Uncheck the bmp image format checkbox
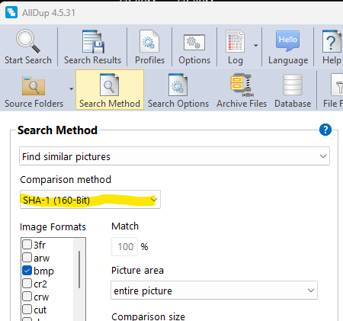Screen dimensions: 343x321 point(27,271)
